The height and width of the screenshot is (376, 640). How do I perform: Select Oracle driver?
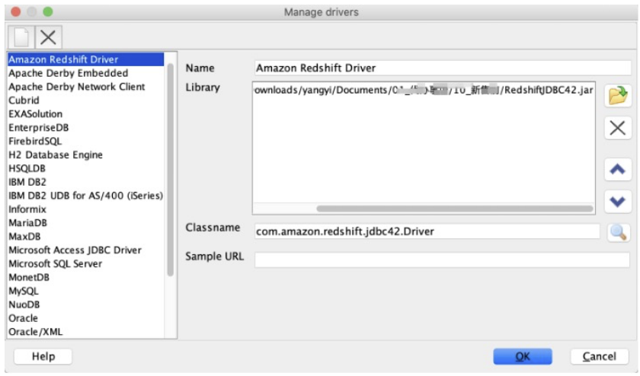click(x=85, y=318)
